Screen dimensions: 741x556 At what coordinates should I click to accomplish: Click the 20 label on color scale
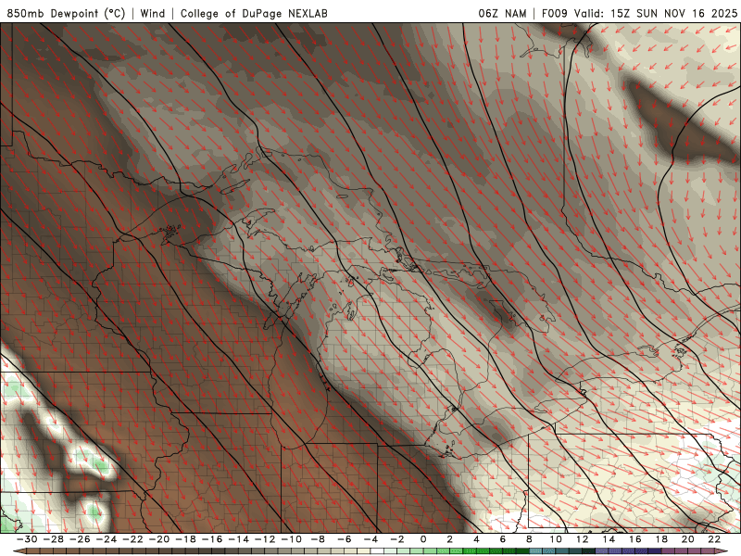tap(688, 539)
